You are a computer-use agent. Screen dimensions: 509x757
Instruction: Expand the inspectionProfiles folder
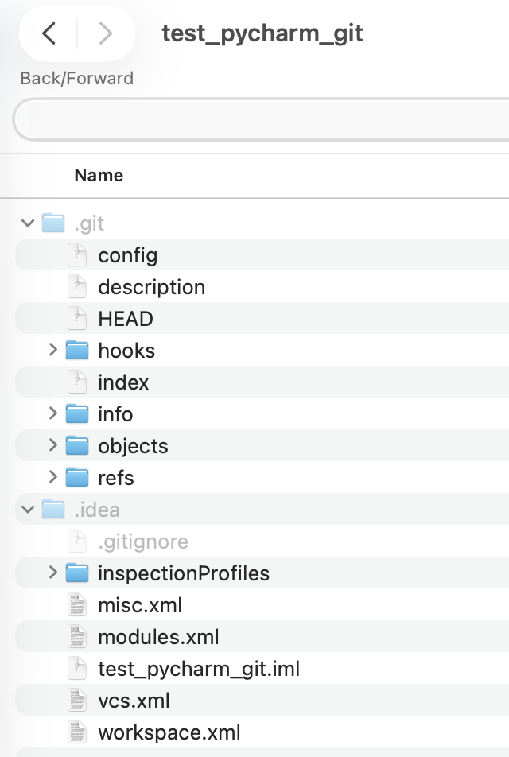click(52, 573)
